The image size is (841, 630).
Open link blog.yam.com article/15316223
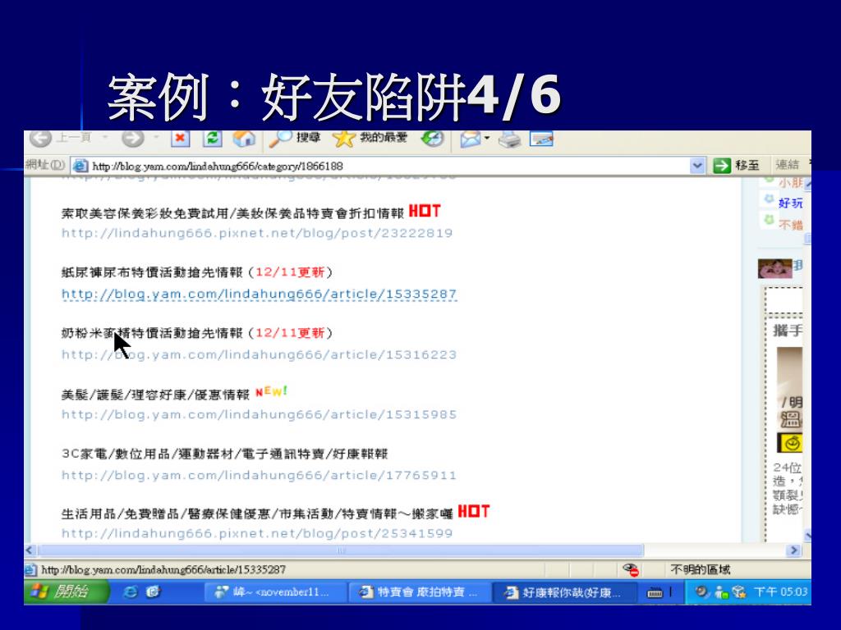pyautogui.click(x=259, y=354)
